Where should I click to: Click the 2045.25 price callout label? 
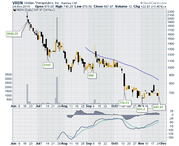pyautogui.click(x=13, y=34)
